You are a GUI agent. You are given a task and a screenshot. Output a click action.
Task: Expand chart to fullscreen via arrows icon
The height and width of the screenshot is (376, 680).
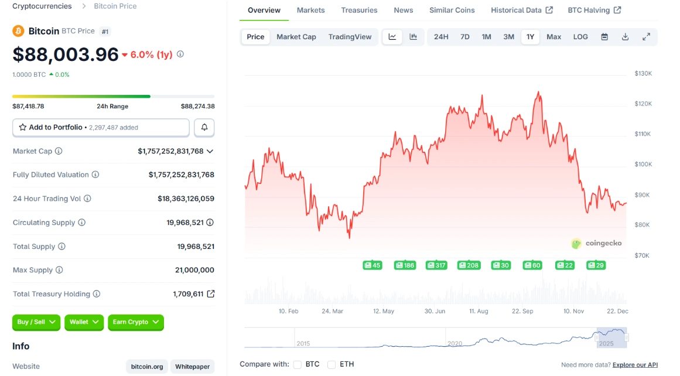pos(647,36)
